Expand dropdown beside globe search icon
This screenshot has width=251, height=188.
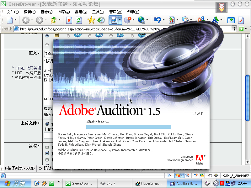pos(147,20)
